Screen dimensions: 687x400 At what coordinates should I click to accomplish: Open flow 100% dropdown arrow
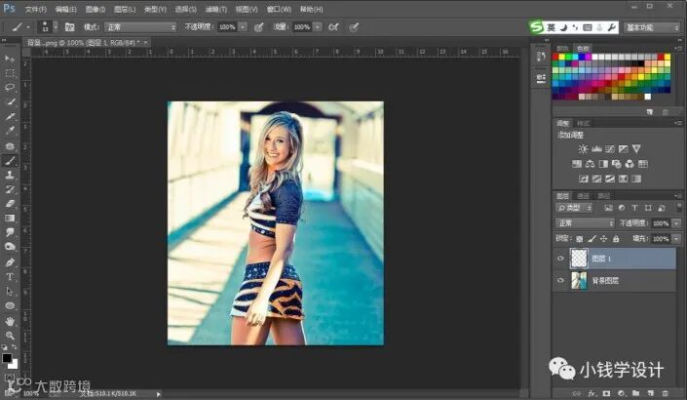click(318, 27)
